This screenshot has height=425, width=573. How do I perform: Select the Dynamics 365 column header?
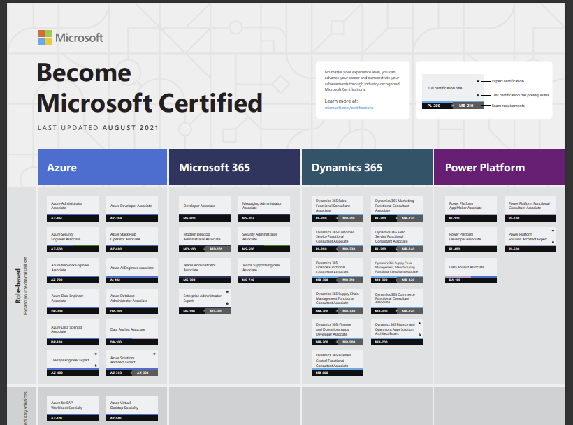pos(367,167)
